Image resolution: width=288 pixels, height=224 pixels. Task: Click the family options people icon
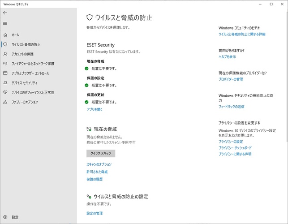point(5,102)
